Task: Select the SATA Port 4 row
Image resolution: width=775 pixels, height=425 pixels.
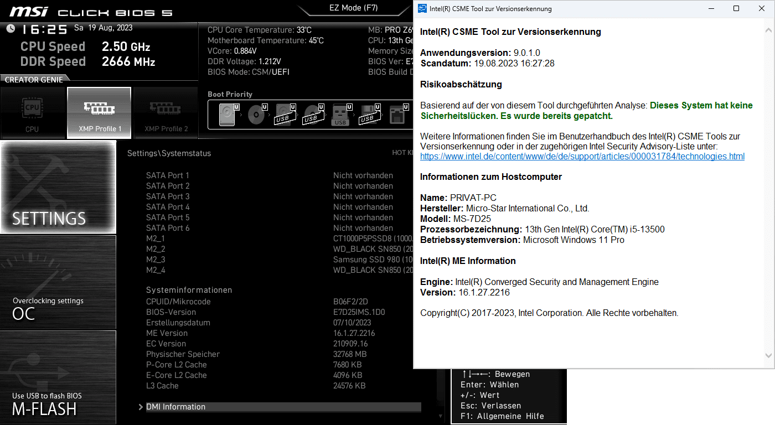Action: coord(280,207)
